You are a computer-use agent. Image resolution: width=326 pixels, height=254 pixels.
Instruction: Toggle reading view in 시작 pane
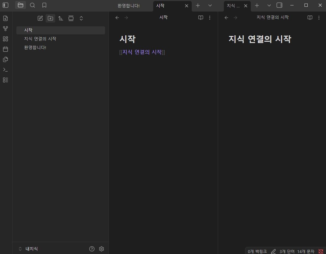click(201, 18)
